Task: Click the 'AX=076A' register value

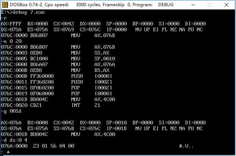Action: click(11, 123)
